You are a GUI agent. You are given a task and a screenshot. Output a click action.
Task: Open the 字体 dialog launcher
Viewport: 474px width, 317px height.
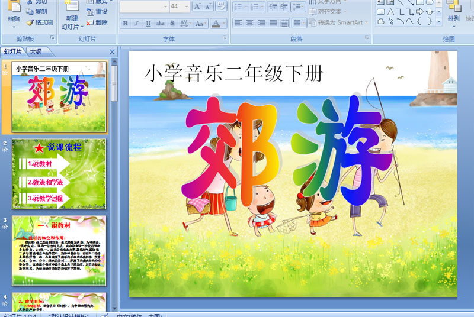click(x=225, y=38)
